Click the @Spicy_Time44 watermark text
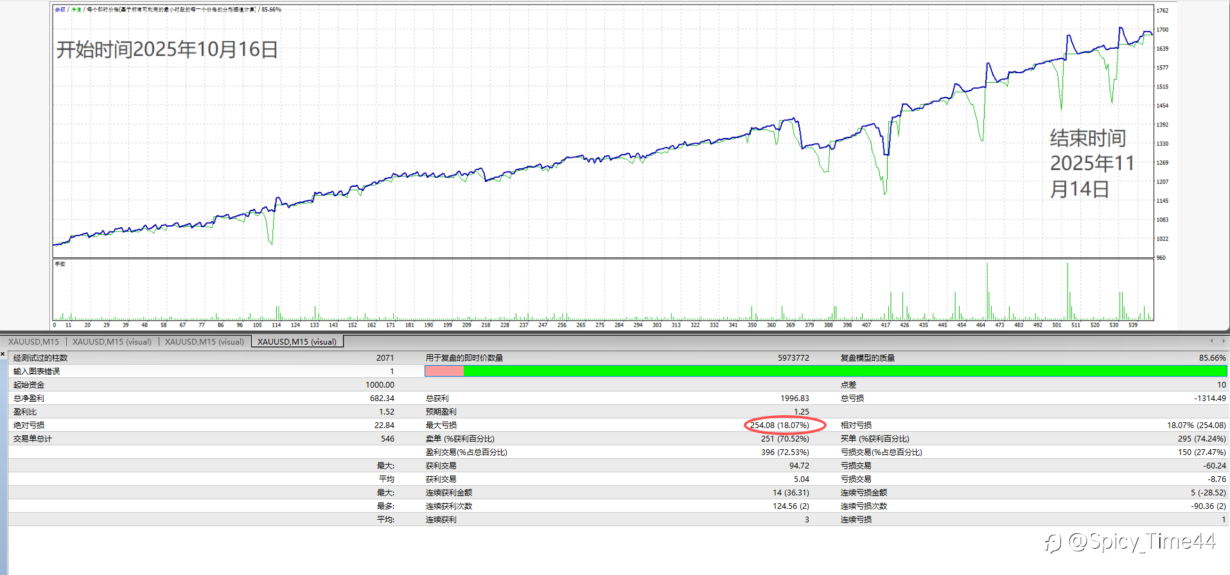 coord(1141,542)
